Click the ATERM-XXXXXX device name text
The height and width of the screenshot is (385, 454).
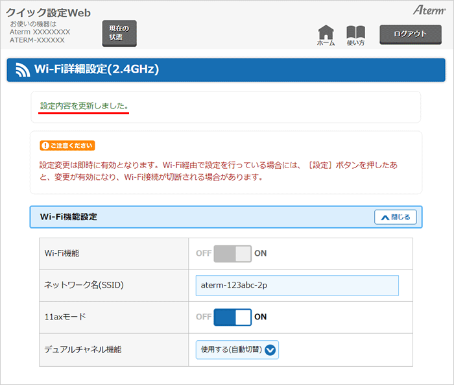[37, 40]
